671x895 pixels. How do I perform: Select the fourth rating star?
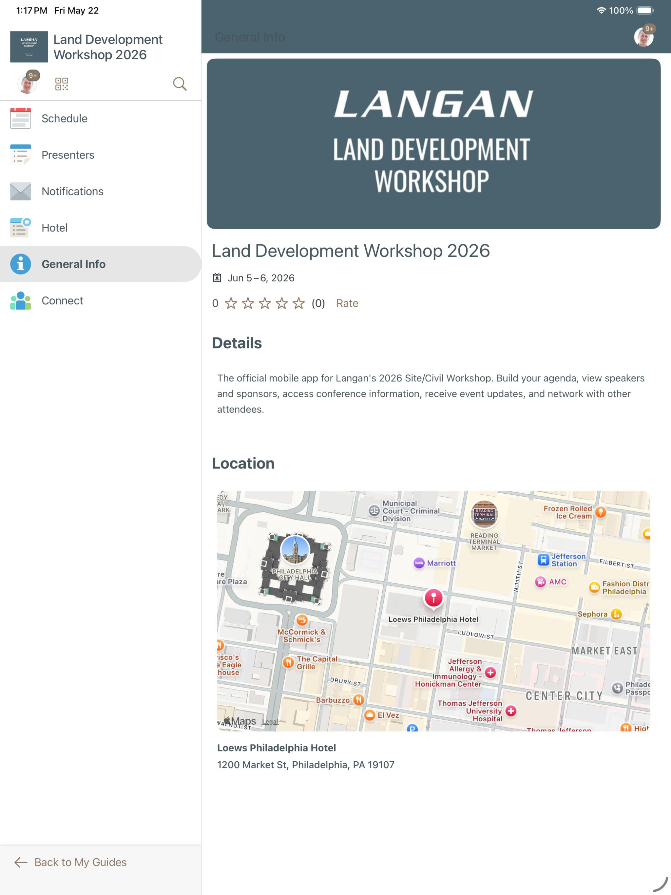click(x=282, y=303)
